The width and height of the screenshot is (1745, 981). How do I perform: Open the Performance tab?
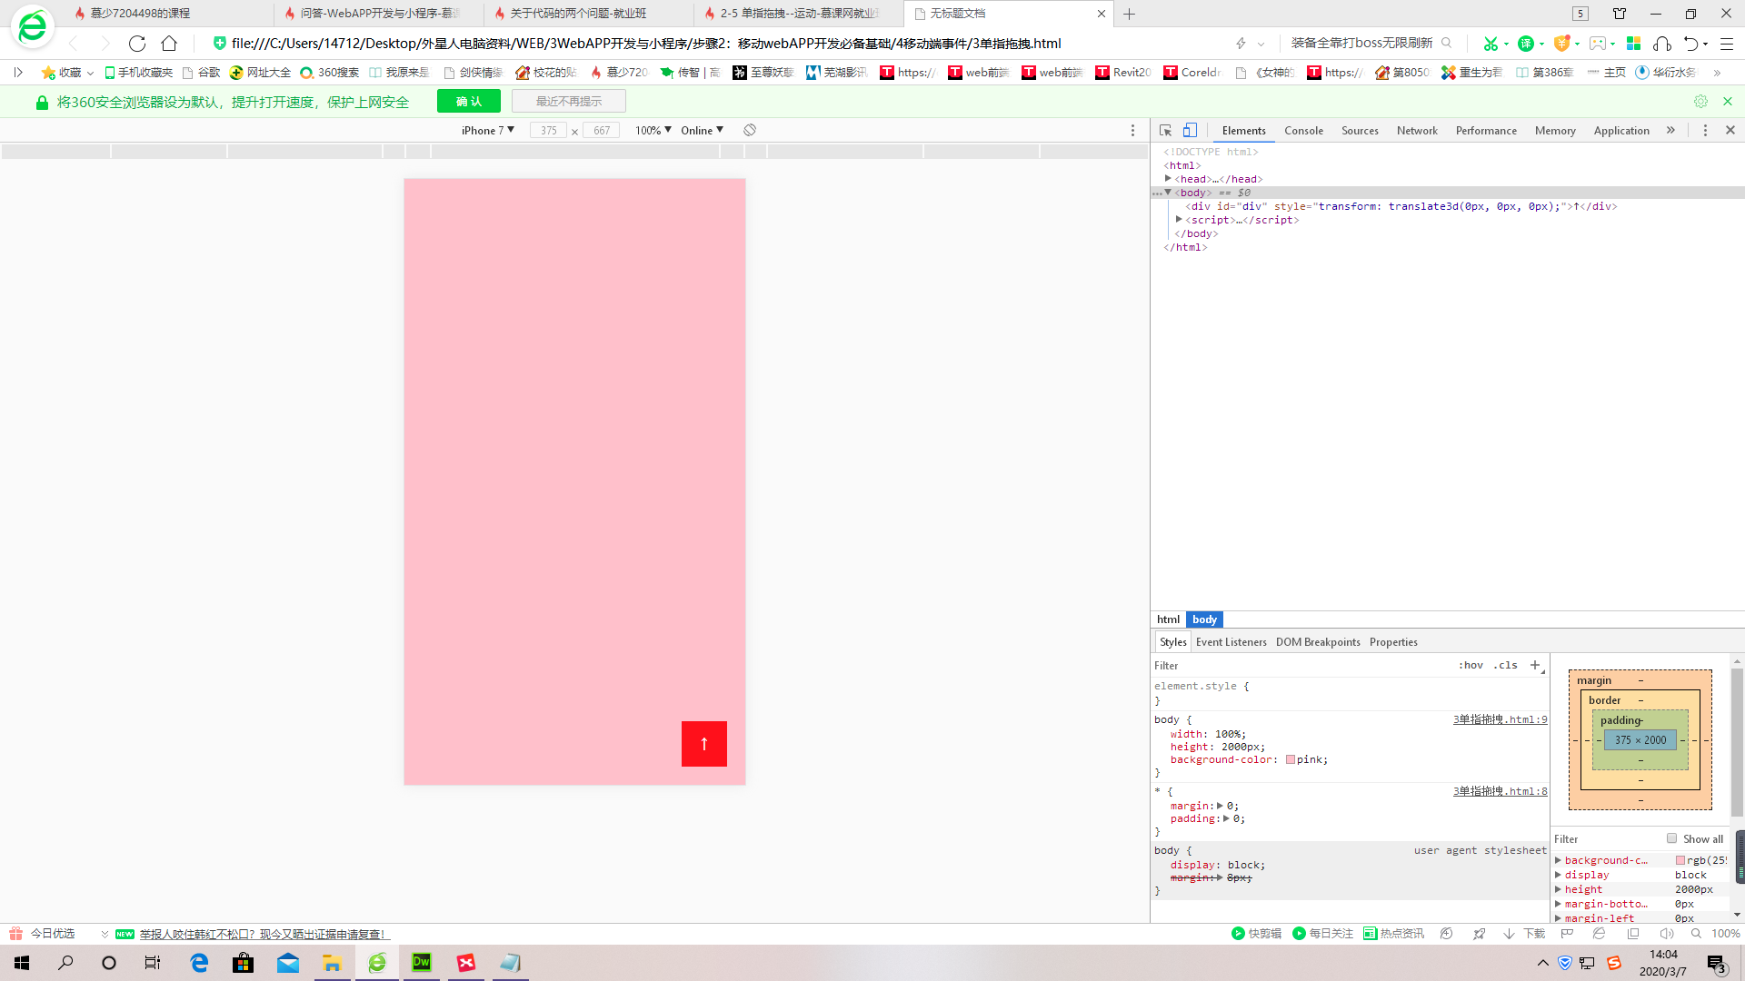click(x=1486, y=131)
